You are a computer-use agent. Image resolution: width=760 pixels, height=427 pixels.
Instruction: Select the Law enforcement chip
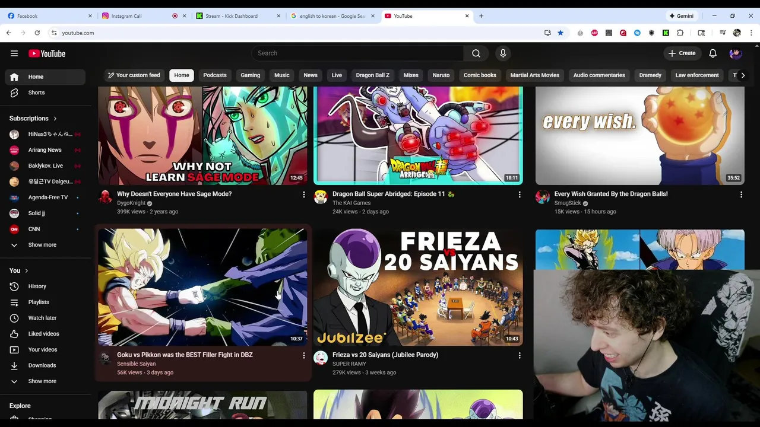pyautogui.click(x=697, y=75)
